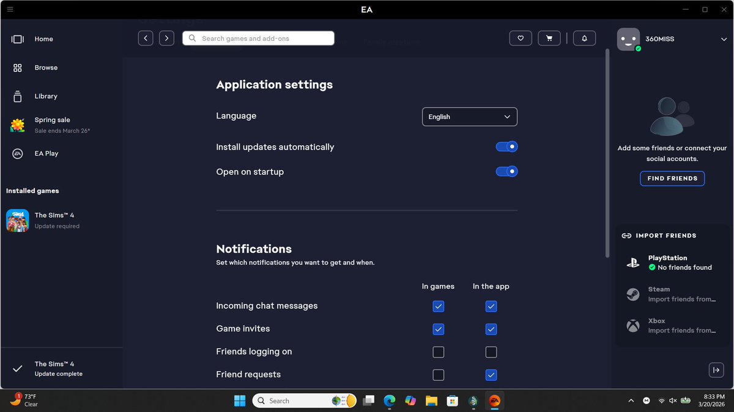734x412 pixels.
Task: Open the Language dropdown set to English
Action: coord(470,117)
